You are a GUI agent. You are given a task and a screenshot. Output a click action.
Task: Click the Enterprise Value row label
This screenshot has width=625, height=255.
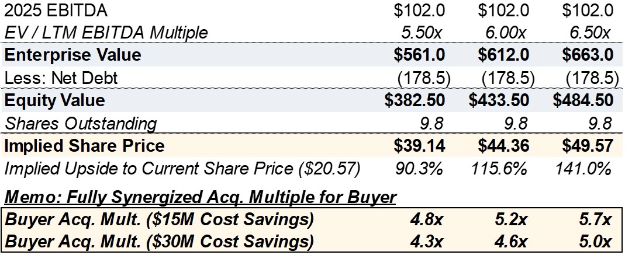[x=73, y=55]
